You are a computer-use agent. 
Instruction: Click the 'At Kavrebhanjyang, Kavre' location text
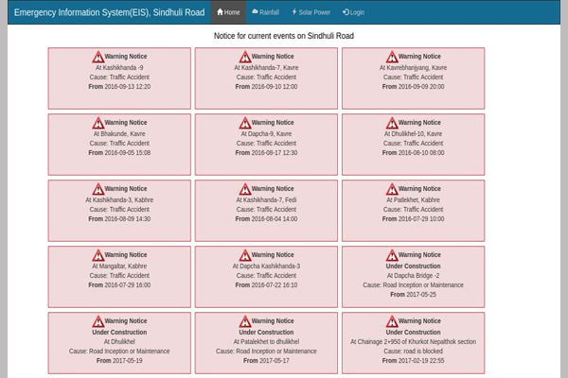[x=413, y=68]
